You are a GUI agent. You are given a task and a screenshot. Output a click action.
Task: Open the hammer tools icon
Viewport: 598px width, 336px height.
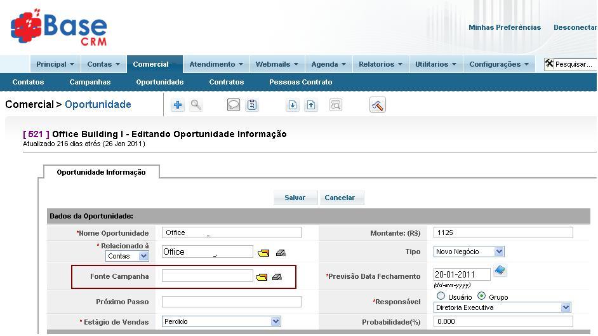(x=378, y=105)
